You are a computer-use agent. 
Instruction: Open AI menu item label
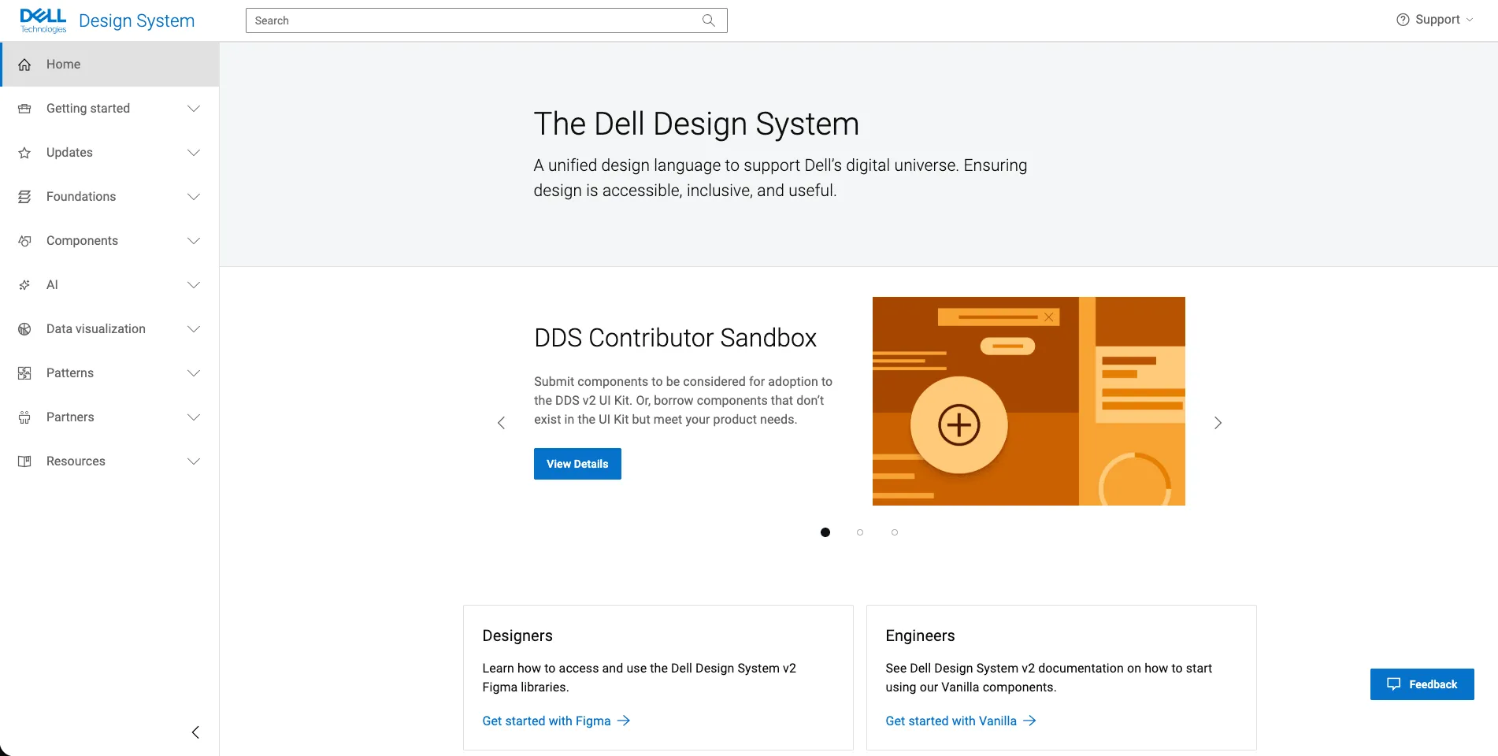coord(52,285)
